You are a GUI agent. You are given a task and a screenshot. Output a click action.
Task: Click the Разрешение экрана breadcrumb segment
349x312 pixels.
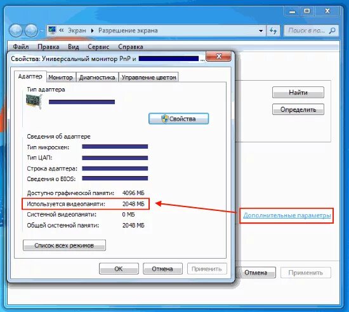pyautogui.click(x=128, y=31)
